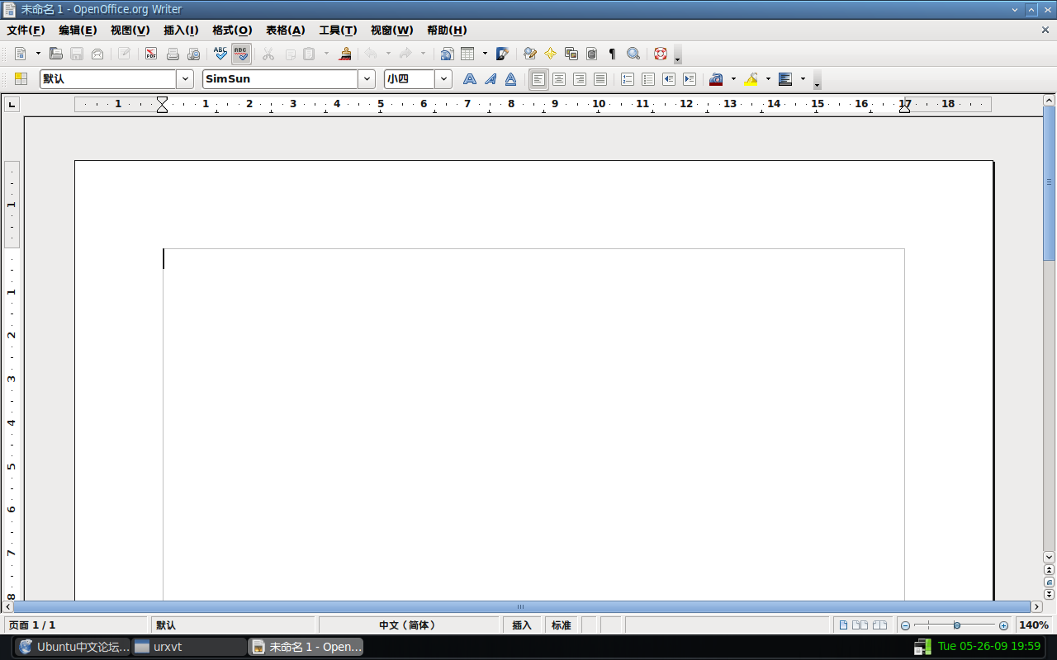
Task: Click the Zoom magnifier toolbar icon
Action: pos(633,54)
